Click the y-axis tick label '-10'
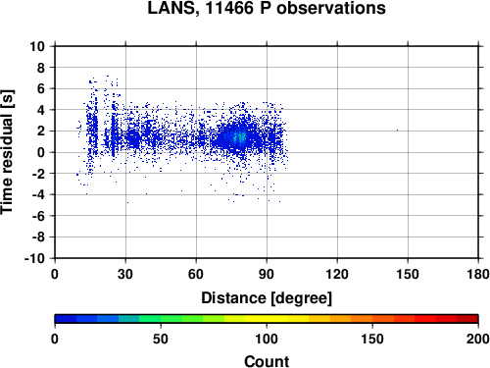Screen dimensions: 490x368 pos(34,258)
